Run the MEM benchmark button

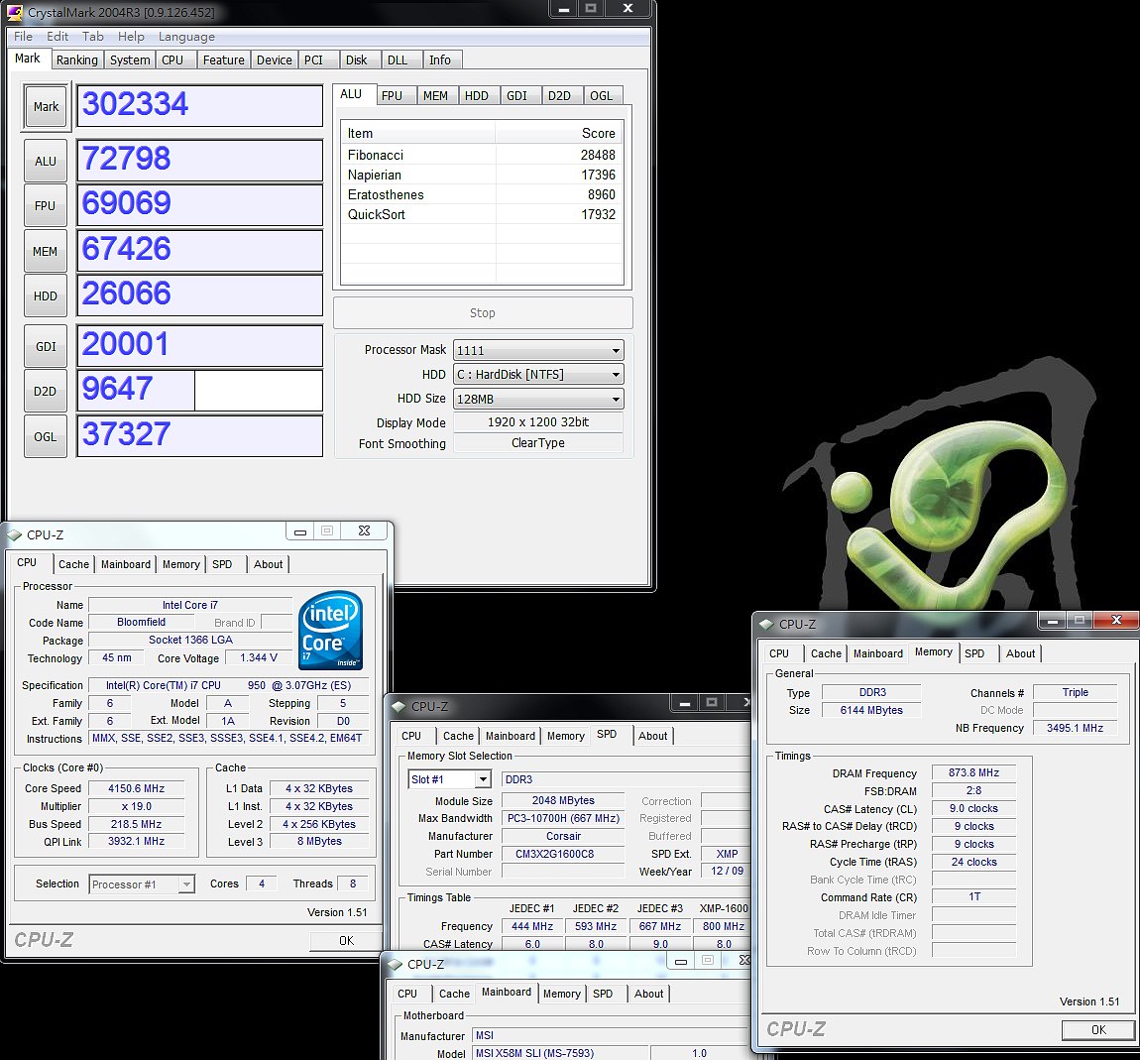[x=46, y=251]
